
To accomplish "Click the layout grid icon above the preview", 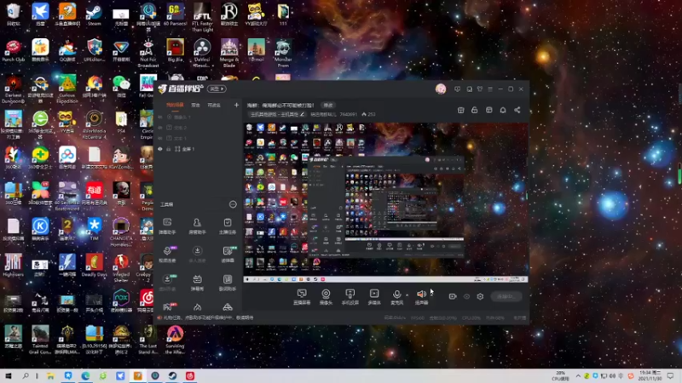I will pyautogui.click(x=488, y=111).
